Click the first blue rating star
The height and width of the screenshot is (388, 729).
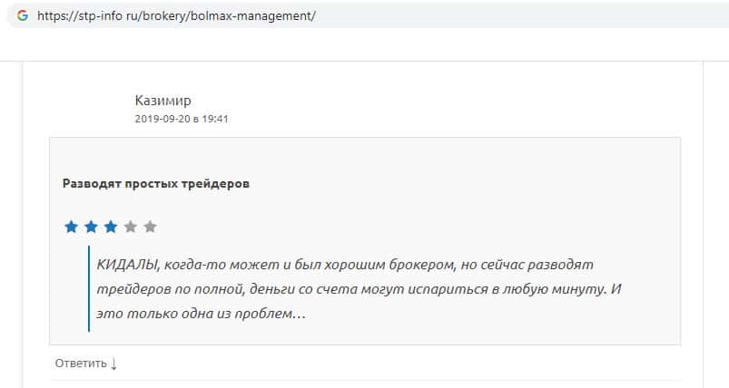(71, 227)
